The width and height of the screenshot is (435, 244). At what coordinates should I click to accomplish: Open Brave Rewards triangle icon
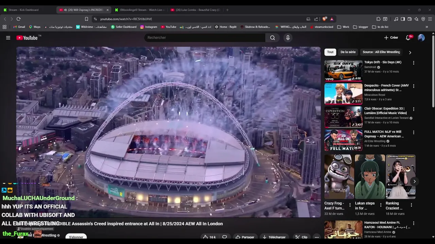tap(332, 19)
